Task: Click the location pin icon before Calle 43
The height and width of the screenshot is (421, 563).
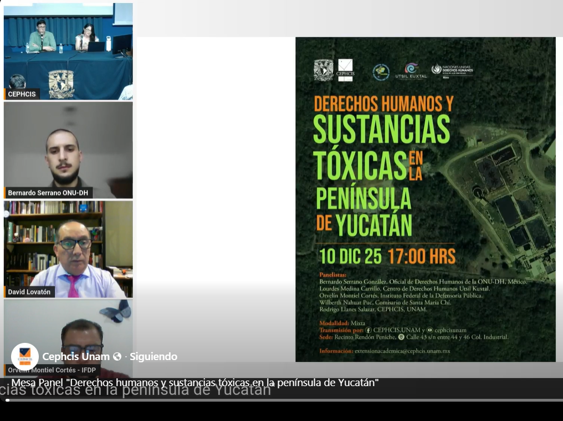Action: click(401, 337)
